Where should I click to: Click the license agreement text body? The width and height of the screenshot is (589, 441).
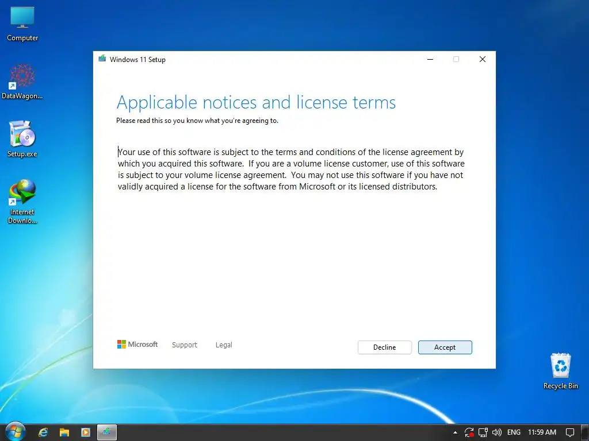291,169
